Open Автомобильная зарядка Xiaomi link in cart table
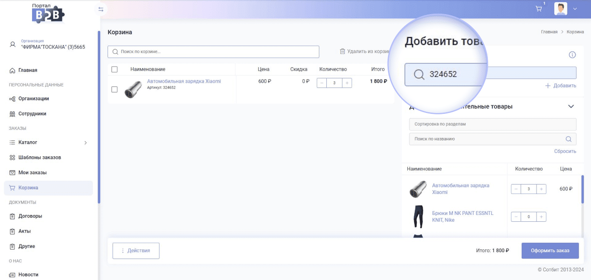Screen dimensions: 591x280 tap(184, 81)
